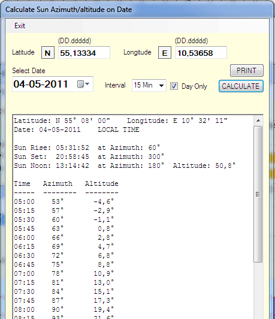
Task: Click the 06:00 row in results
Action: coord(64,237)
